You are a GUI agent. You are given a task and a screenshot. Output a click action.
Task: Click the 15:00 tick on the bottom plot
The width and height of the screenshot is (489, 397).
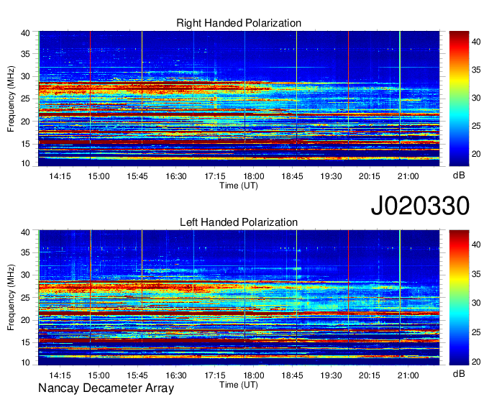tap(99, 375)
